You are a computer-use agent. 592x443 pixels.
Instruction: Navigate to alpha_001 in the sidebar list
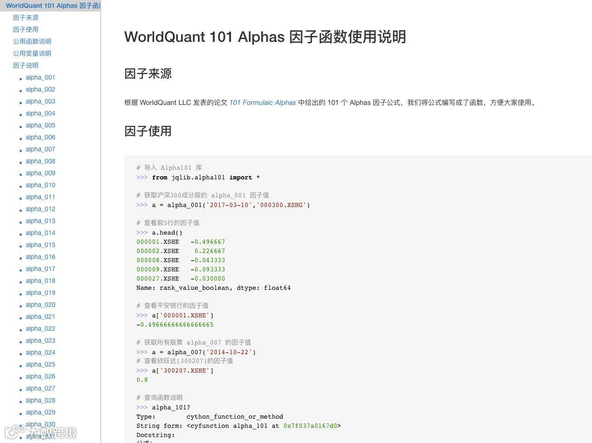40,77
